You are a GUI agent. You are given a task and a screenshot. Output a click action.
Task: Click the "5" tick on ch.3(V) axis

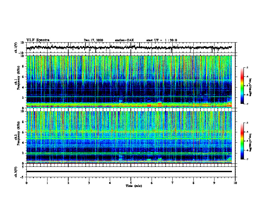(23, 167)
